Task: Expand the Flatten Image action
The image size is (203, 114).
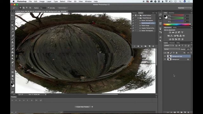Action: pos(140,26)
